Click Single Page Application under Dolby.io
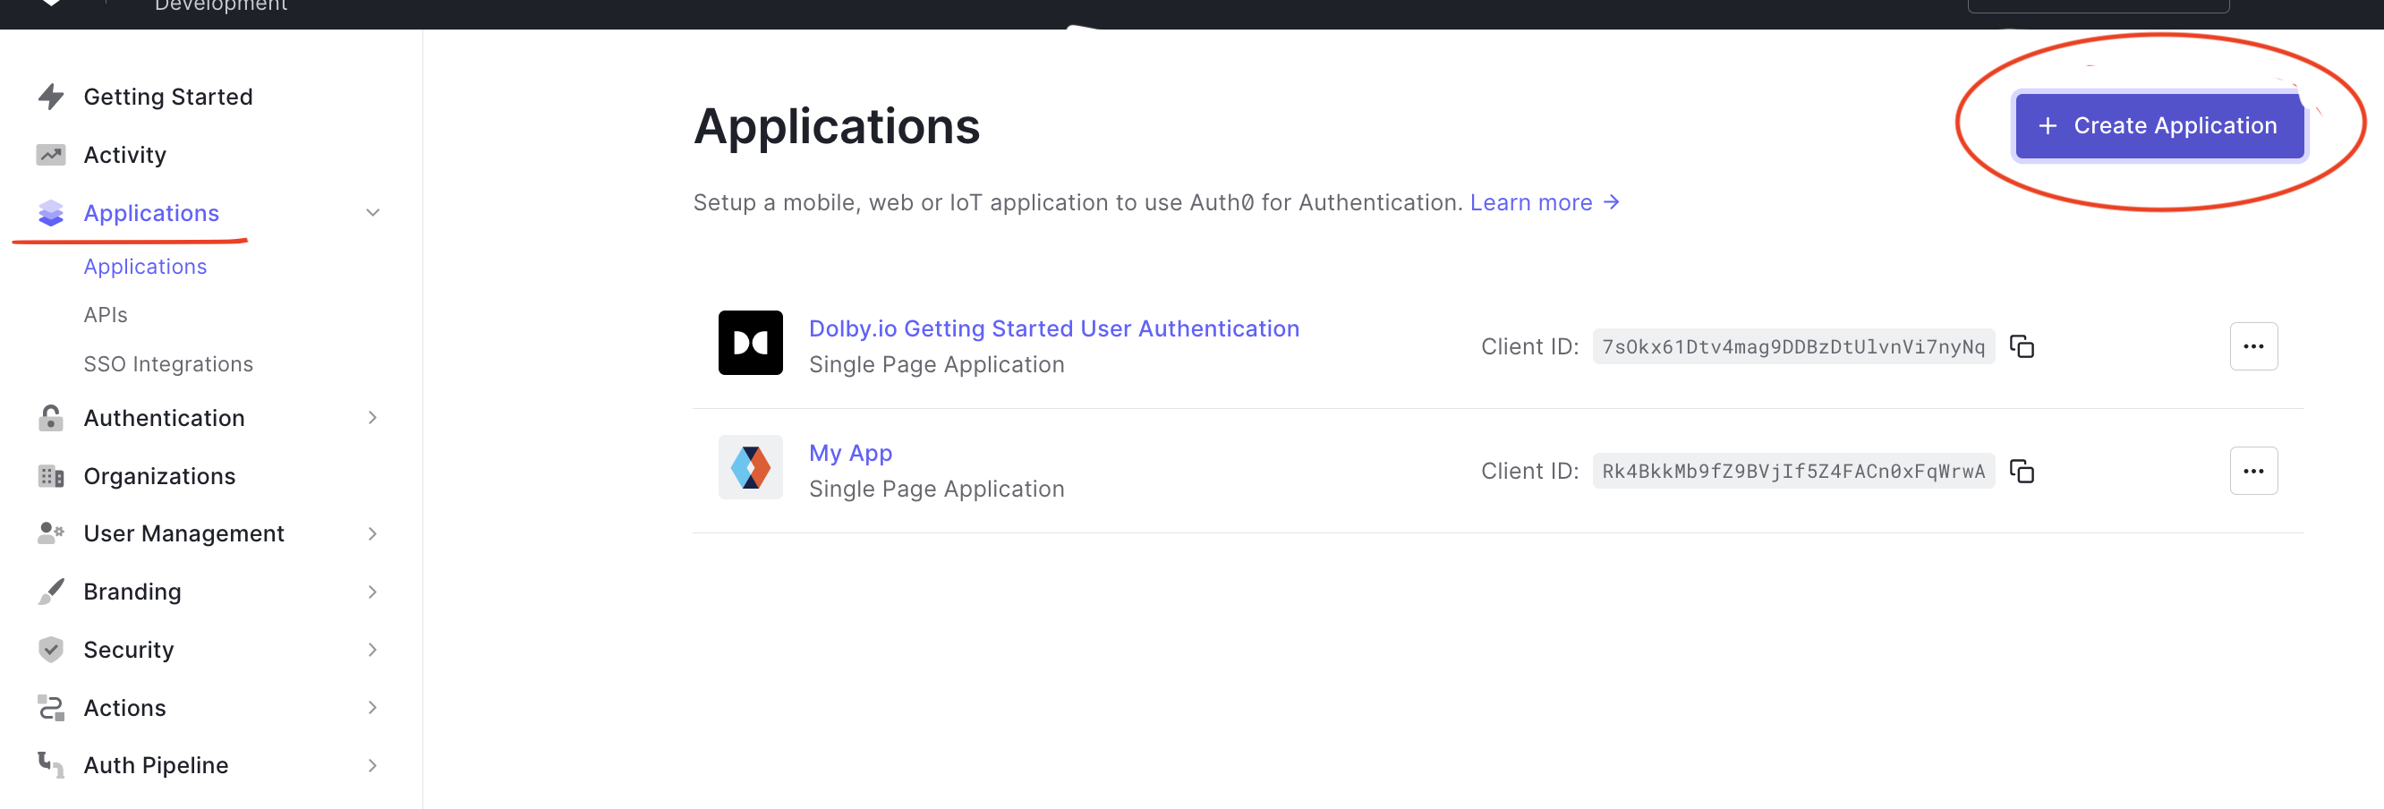 (x=937, y=365)
